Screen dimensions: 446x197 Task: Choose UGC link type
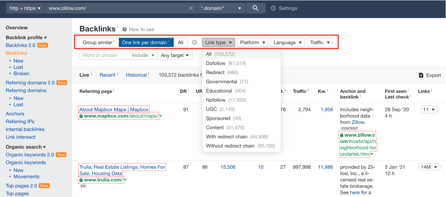(x=242, y=109)
